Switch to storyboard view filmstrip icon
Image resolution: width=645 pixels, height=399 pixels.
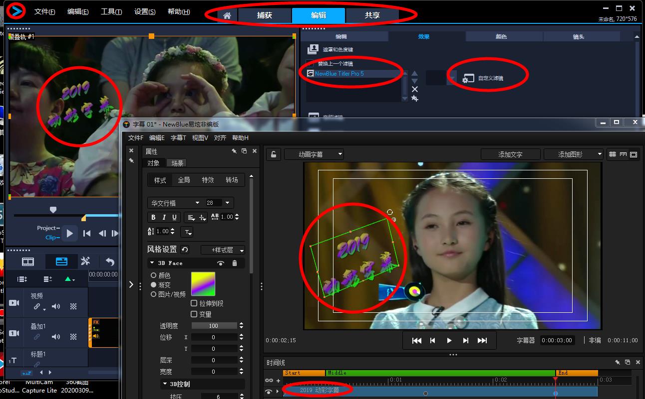pyautogui.click(x=28, y=262)
